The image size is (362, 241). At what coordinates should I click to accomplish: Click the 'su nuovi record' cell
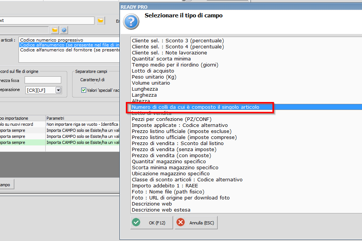[x=23, y=124]
